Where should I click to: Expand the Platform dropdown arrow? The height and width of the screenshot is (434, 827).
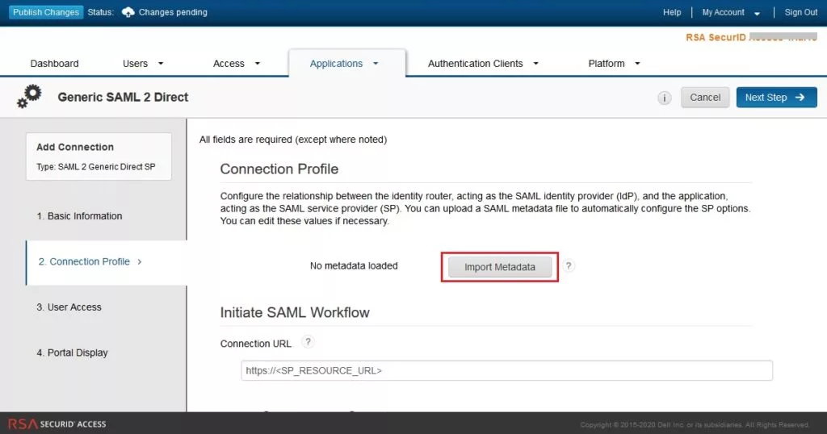pos(637,63)
